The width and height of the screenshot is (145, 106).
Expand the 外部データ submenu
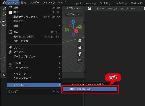click(x=34, y=74)
